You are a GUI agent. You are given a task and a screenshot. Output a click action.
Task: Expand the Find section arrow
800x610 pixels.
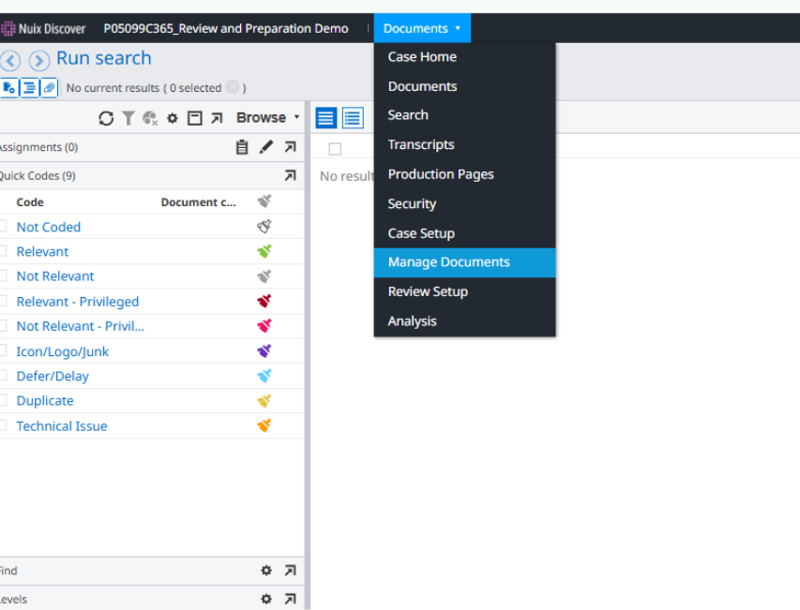291,571
